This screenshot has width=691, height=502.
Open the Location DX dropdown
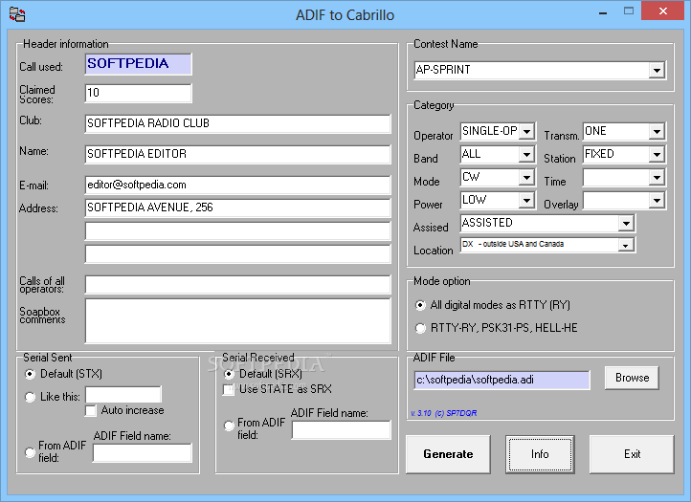[x=626, y=246]
